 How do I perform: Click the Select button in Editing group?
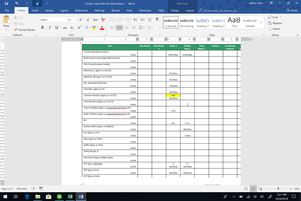(275, 29)
